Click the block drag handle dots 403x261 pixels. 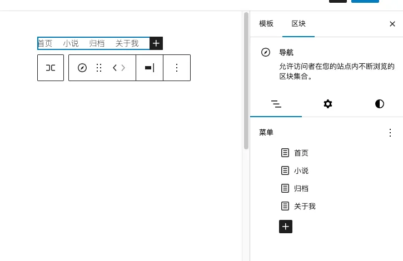coord(99,68)
